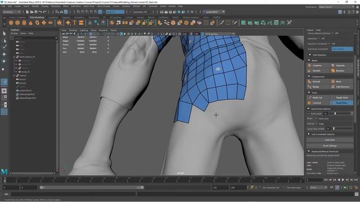Collapse the Mesh section
360x202 pixels.
[309, 61]
